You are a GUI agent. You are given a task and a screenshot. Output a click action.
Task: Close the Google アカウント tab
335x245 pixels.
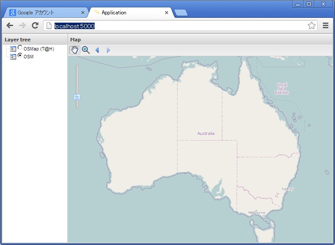coord(83,13)
